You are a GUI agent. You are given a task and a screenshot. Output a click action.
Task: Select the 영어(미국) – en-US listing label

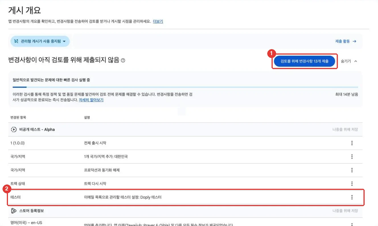[x=26, y=223]
